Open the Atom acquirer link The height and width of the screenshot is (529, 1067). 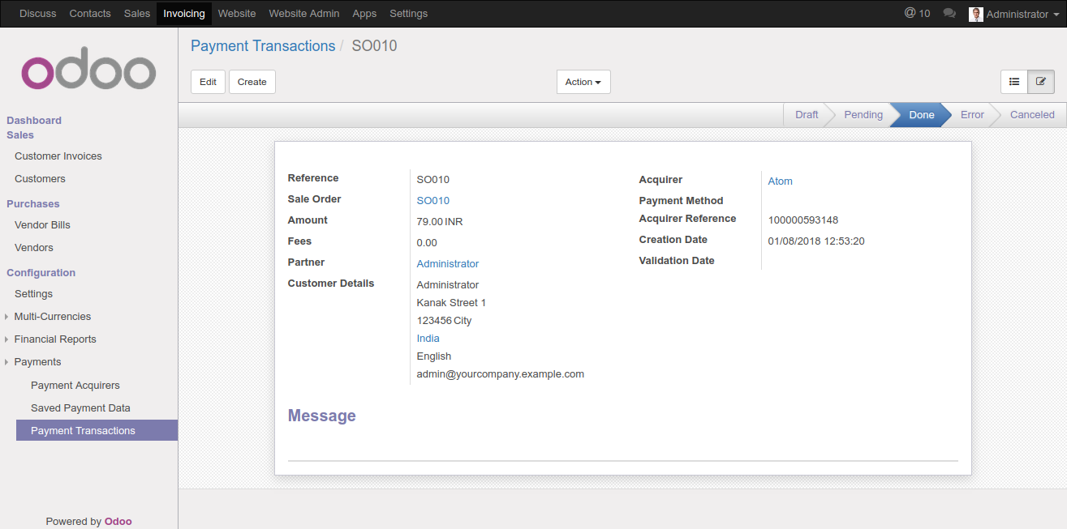[x=781, y=181]
